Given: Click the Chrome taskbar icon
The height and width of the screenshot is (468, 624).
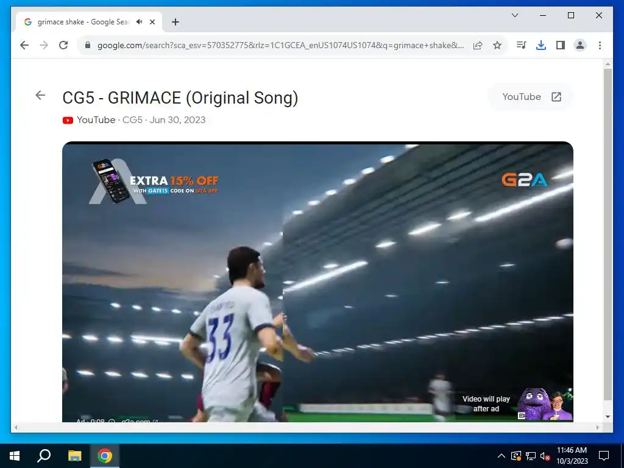Looking at the screenshot, I should click(105, 456).
